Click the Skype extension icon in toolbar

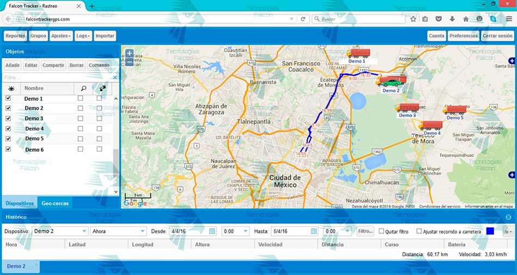(x=493, y=19)
